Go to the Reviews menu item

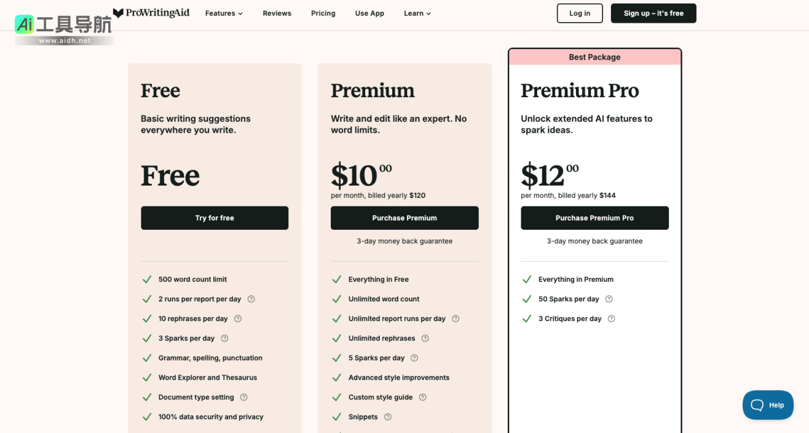[277, 13]
